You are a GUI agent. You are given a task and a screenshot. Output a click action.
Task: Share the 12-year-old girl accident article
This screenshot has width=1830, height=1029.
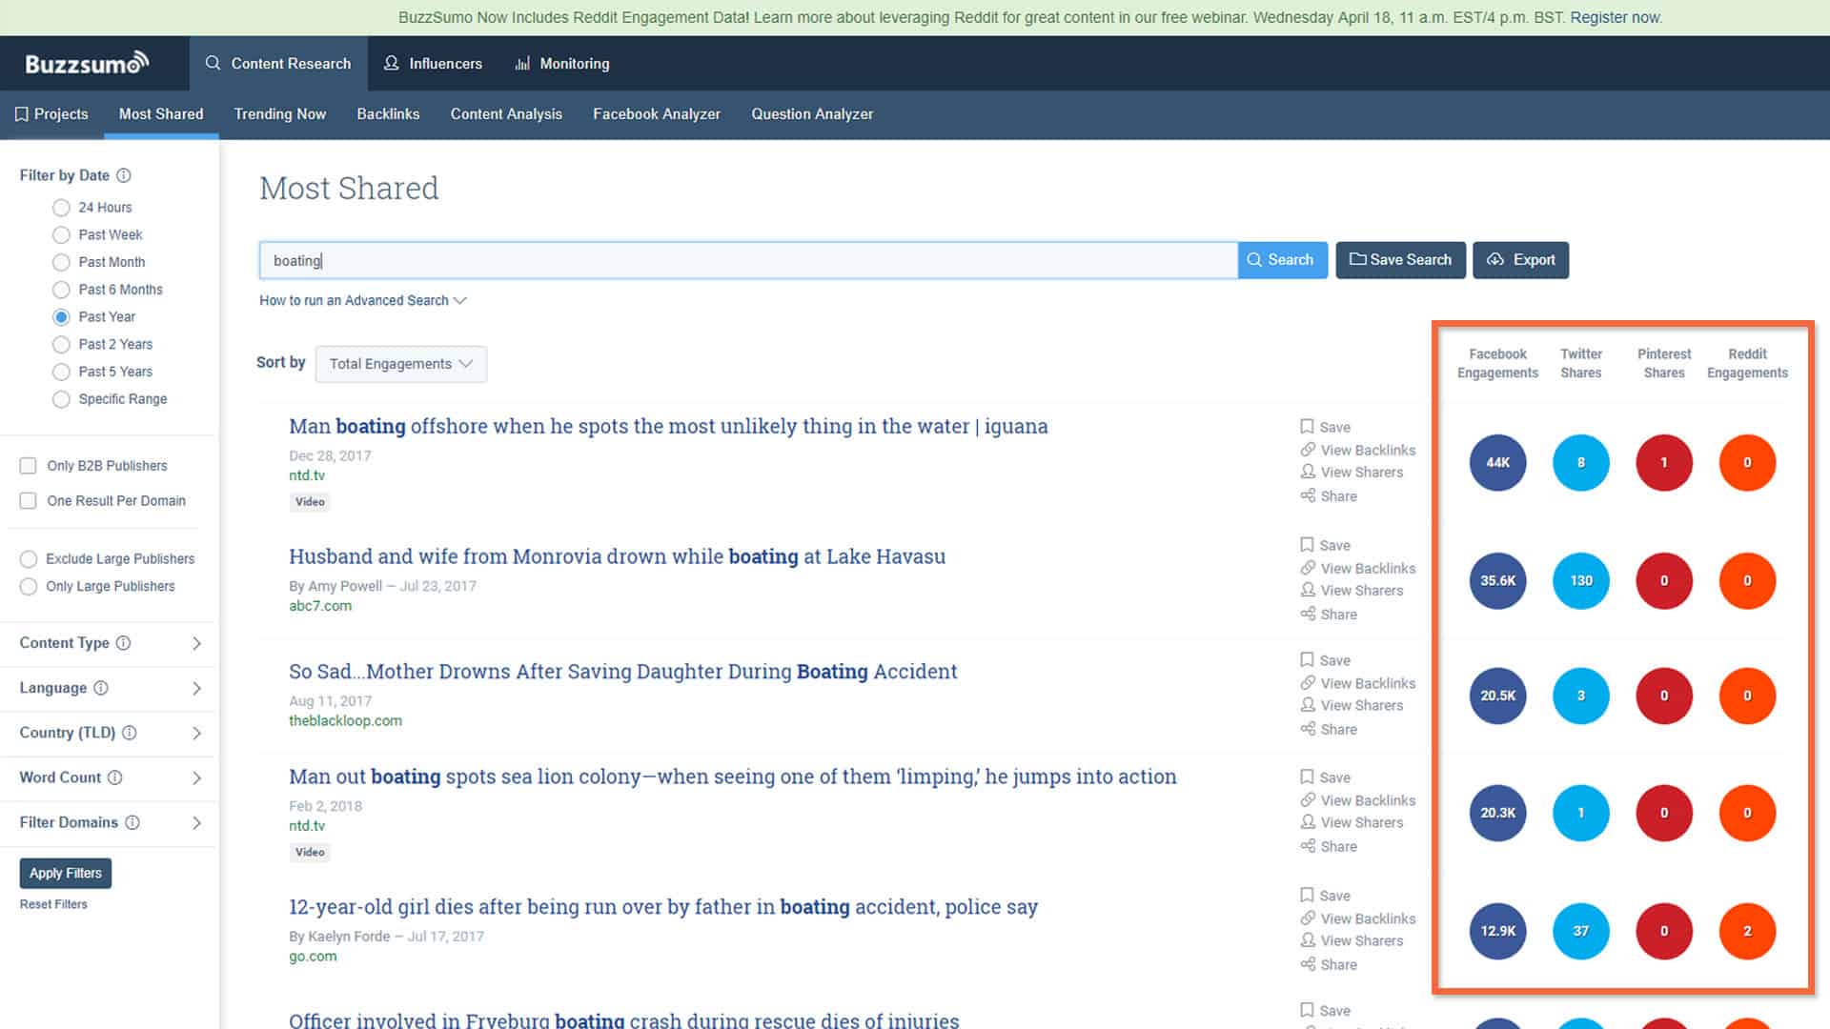coord(1337,964)
